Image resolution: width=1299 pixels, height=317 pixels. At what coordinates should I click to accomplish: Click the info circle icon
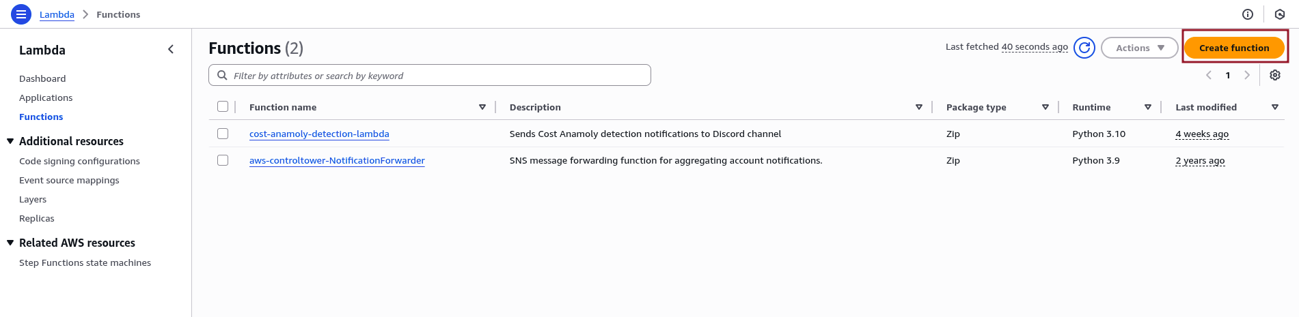coord(1248,14)
